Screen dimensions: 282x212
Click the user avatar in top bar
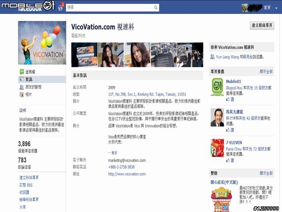point(245,8)
